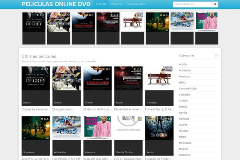Click the PELICULAS ONLINE DVD site title
This screenshot has width=240, height=160.
56,4
